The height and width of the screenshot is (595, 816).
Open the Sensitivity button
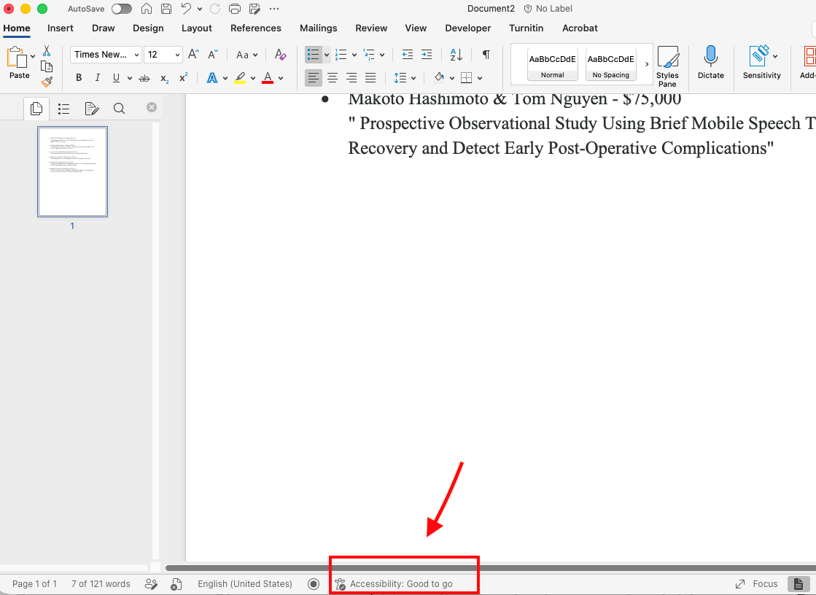[761, 63]
